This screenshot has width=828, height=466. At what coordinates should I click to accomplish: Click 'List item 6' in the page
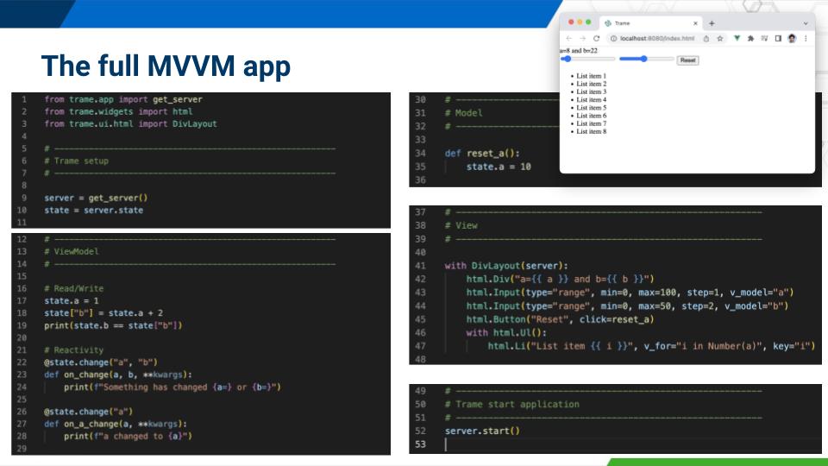[591, 116]
